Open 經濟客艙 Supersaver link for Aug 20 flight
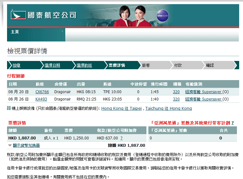The image size is (243, 179). (203, 92)
